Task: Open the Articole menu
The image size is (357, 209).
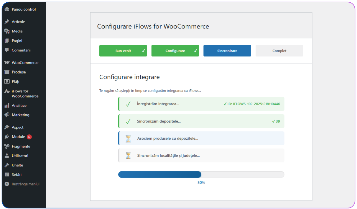Action: click(x=18, y=21)
